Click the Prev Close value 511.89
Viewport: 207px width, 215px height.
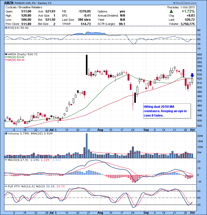(26, 24)
